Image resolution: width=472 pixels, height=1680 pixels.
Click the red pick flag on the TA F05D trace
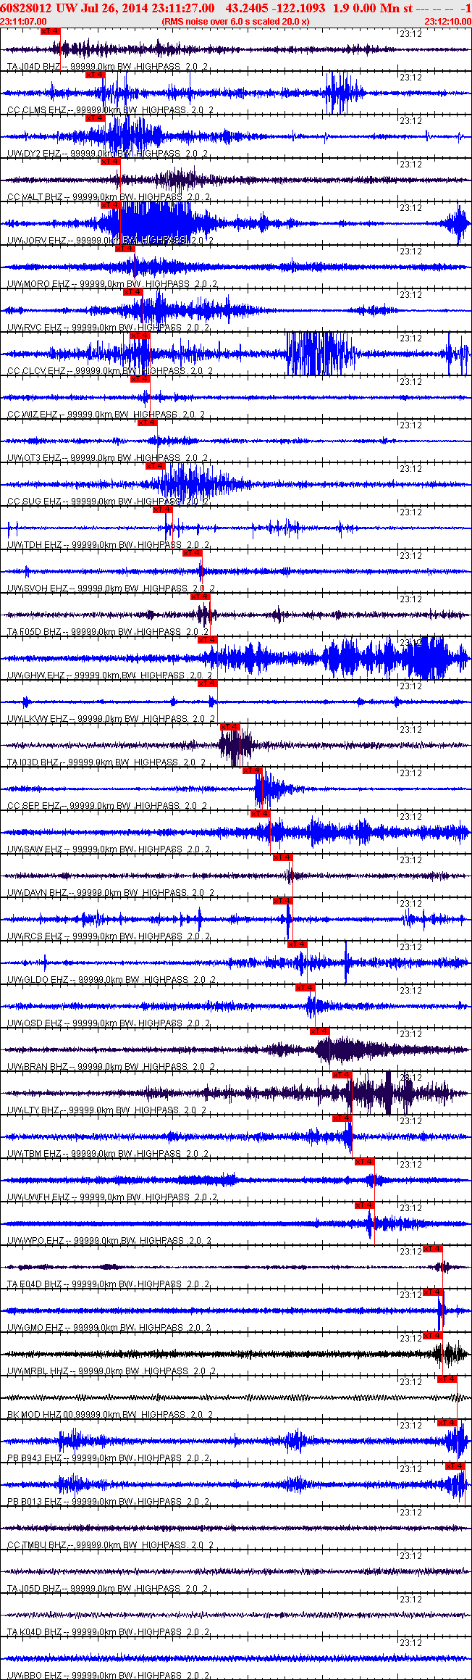click(x=201, y=596)
